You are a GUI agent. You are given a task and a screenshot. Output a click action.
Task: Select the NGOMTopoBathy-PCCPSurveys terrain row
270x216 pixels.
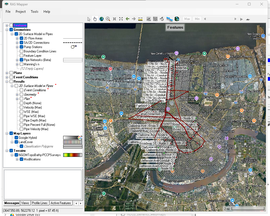point(40,155)
